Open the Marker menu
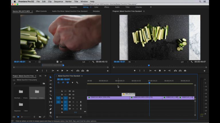Image resolution: width=220 pixels, height=123 pixels. click(68, 1)
